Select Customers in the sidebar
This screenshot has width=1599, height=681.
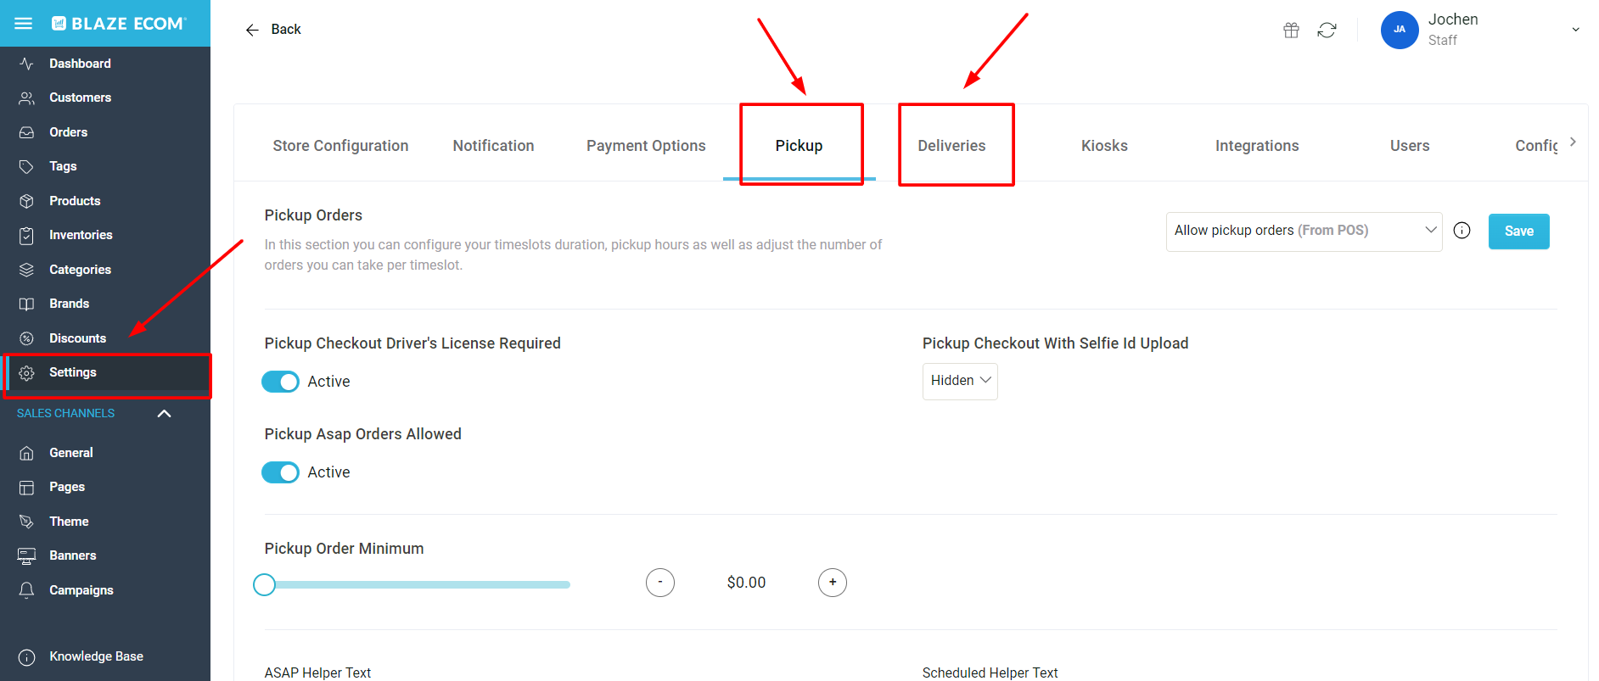coord(80,97)
